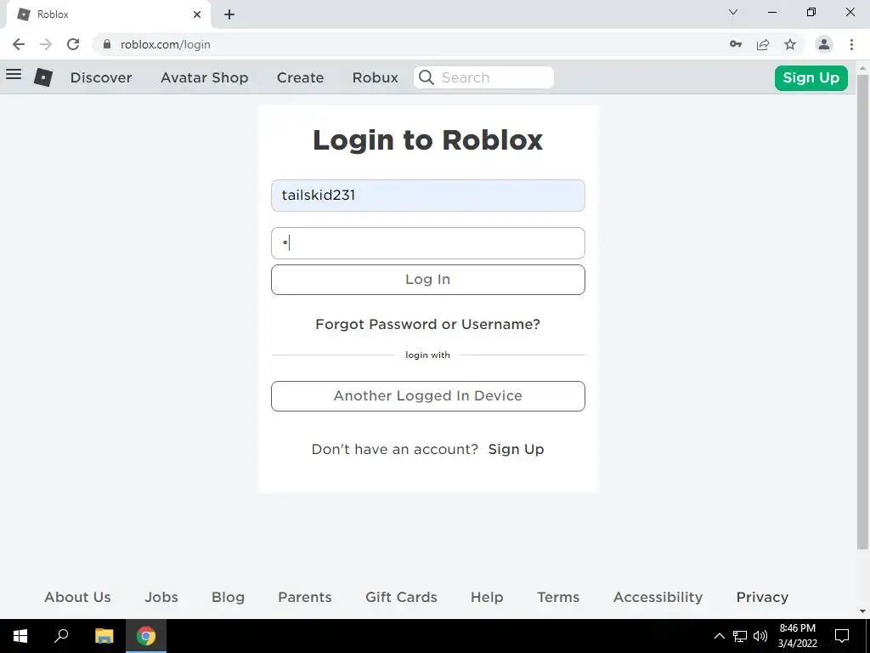Focus the username field with tailskid231
The height and width of the screenshot is (653, 870).
[x=428, y=196]
